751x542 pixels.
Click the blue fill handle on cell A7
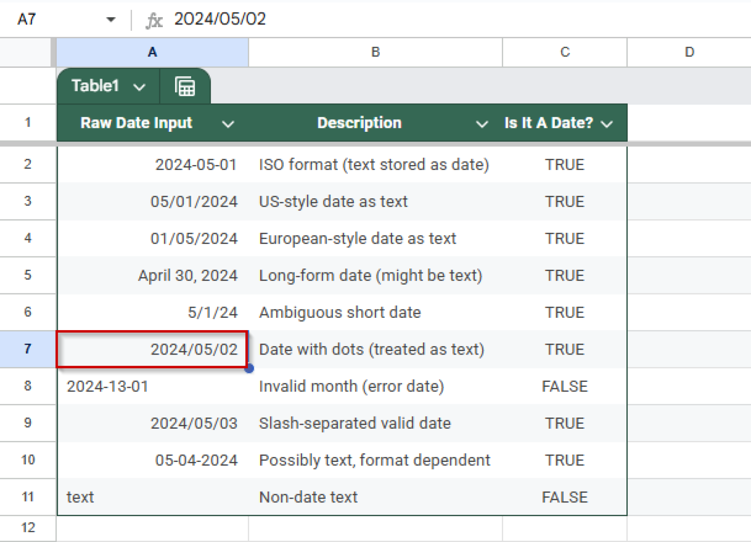click(x=249, y=369)
